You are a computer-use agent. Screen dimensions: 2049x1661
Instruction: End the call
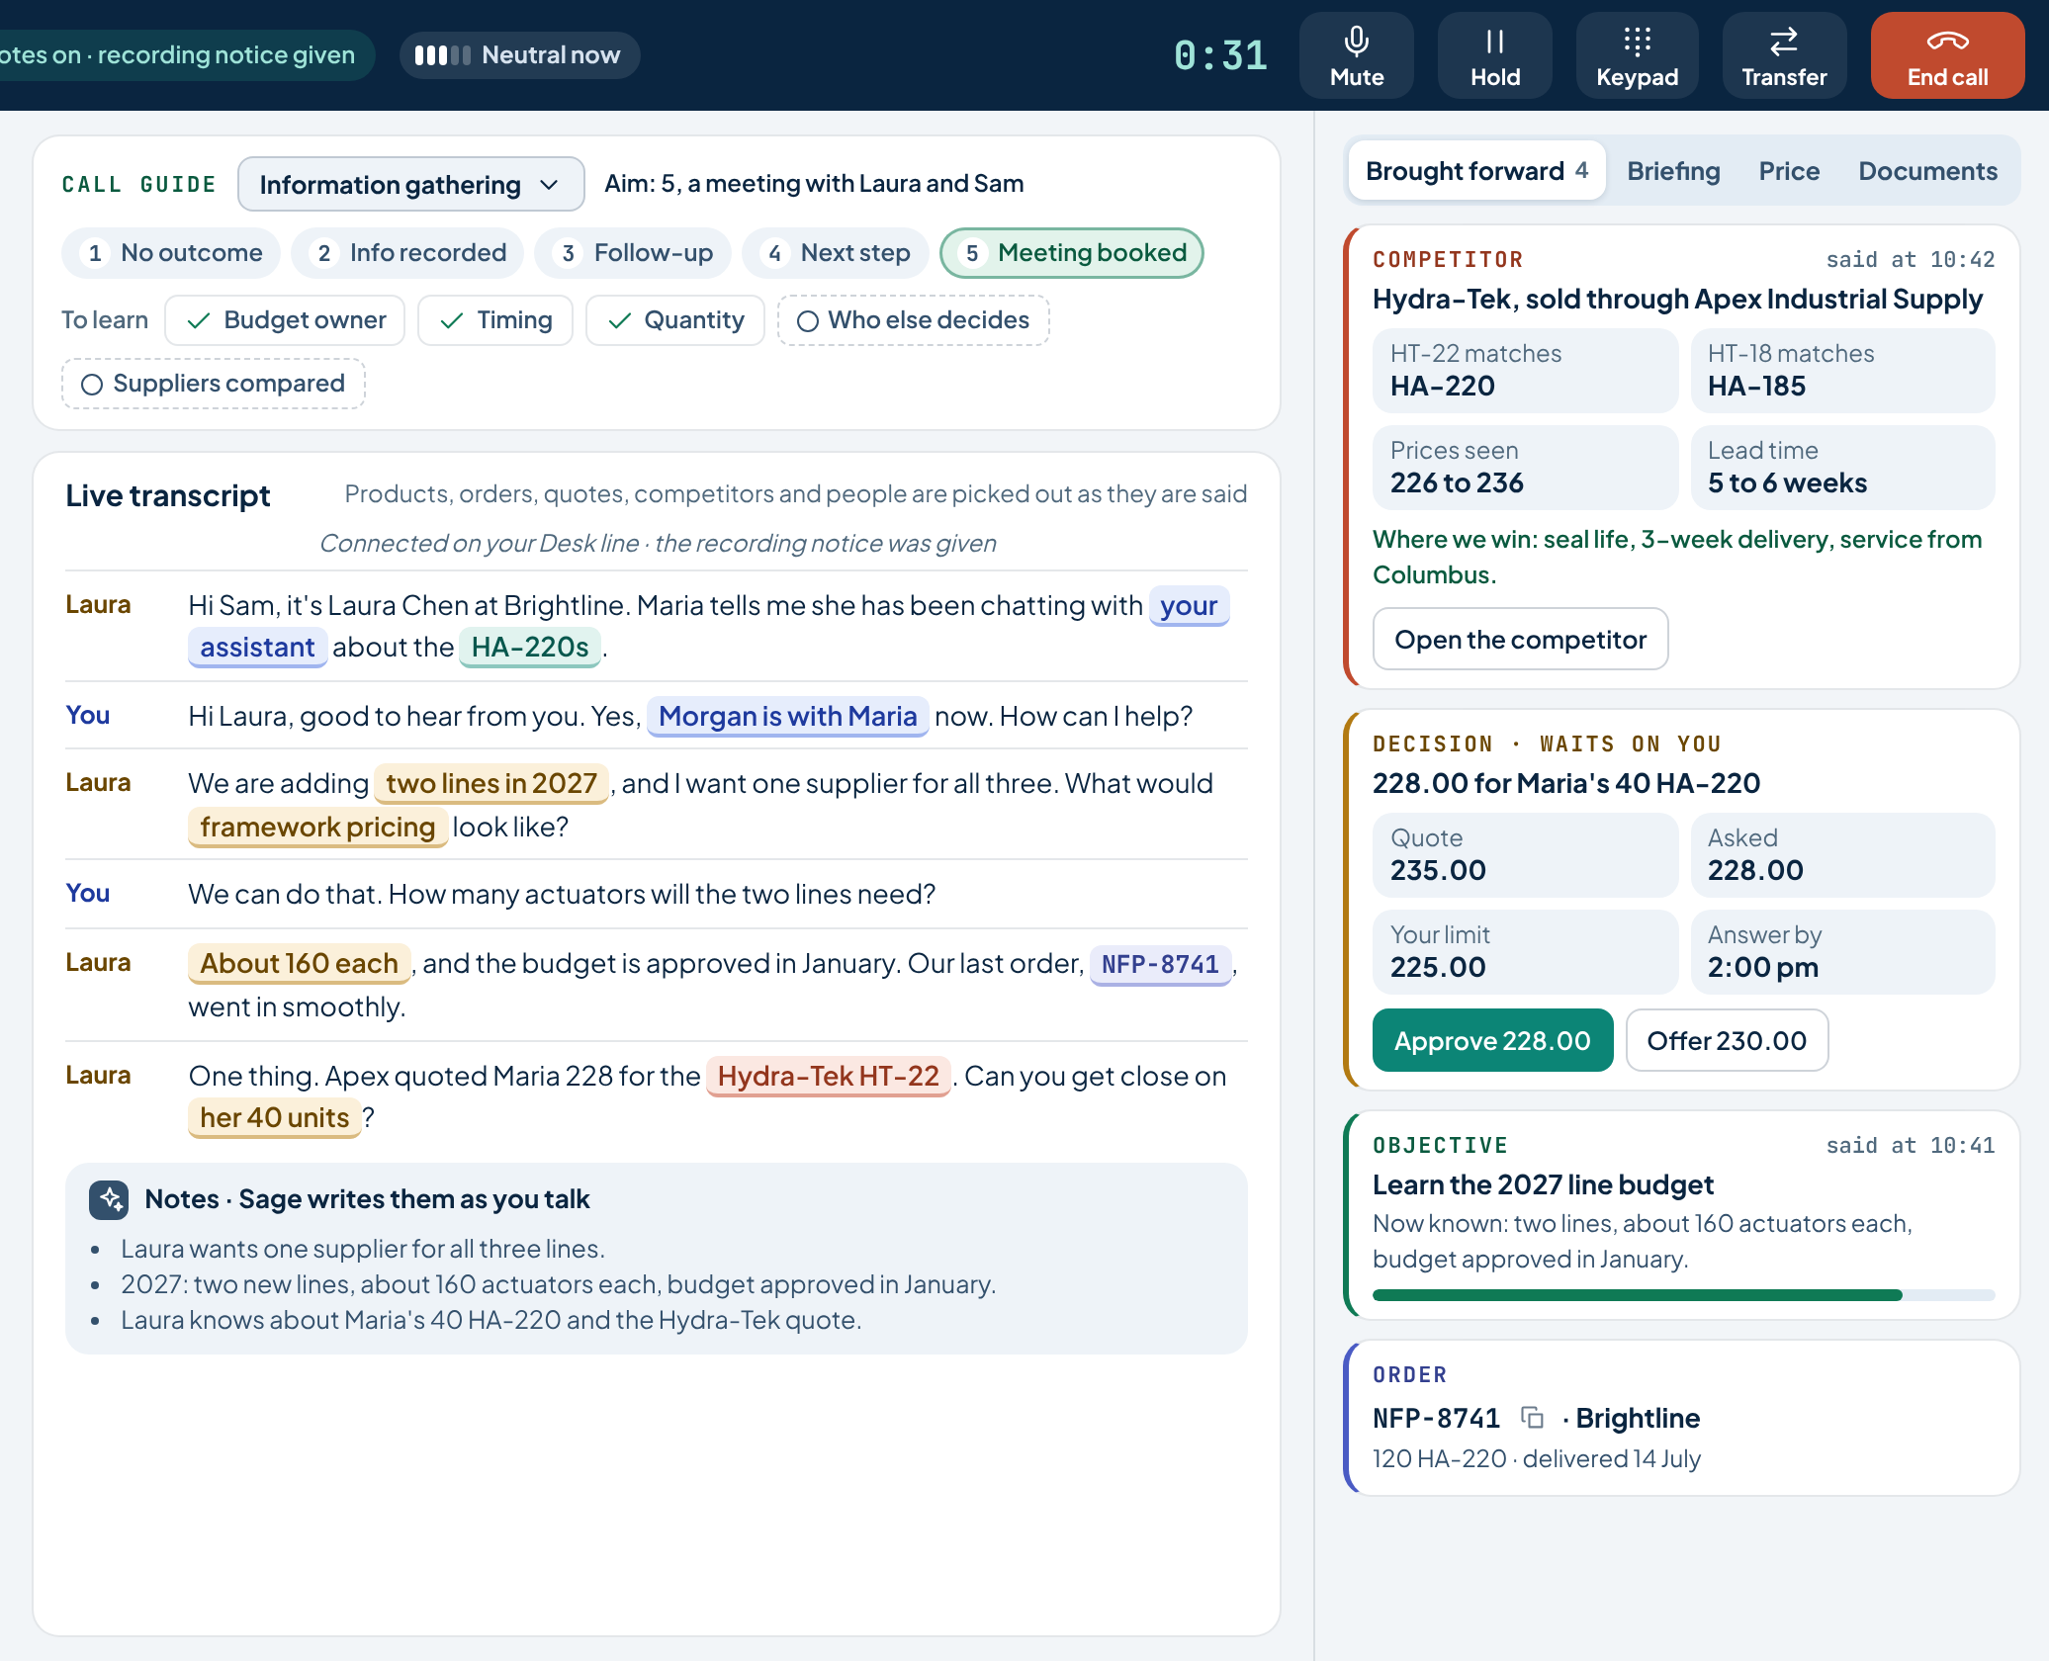1947,55
